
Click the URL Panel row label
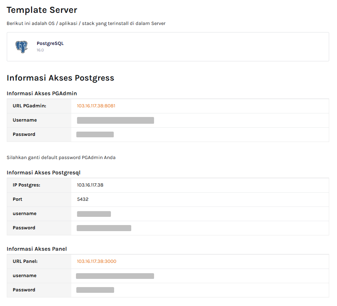[25, 261]
